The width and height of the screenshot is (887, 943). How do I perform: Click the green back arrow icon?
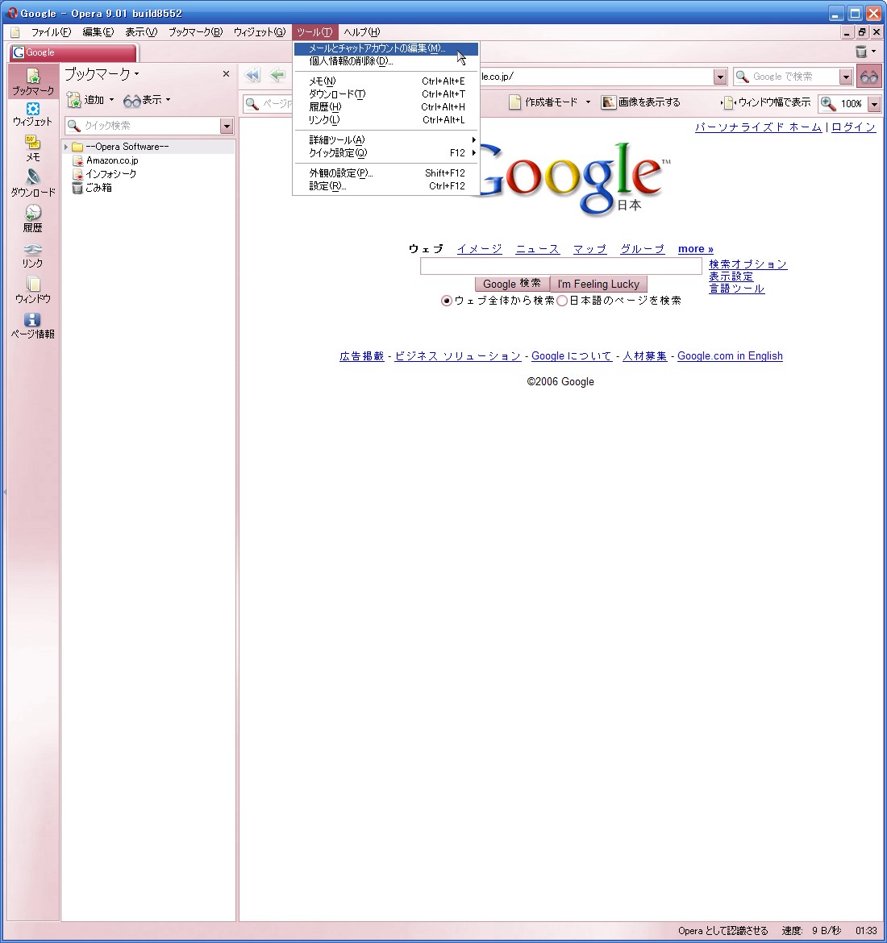pos(277,75)
